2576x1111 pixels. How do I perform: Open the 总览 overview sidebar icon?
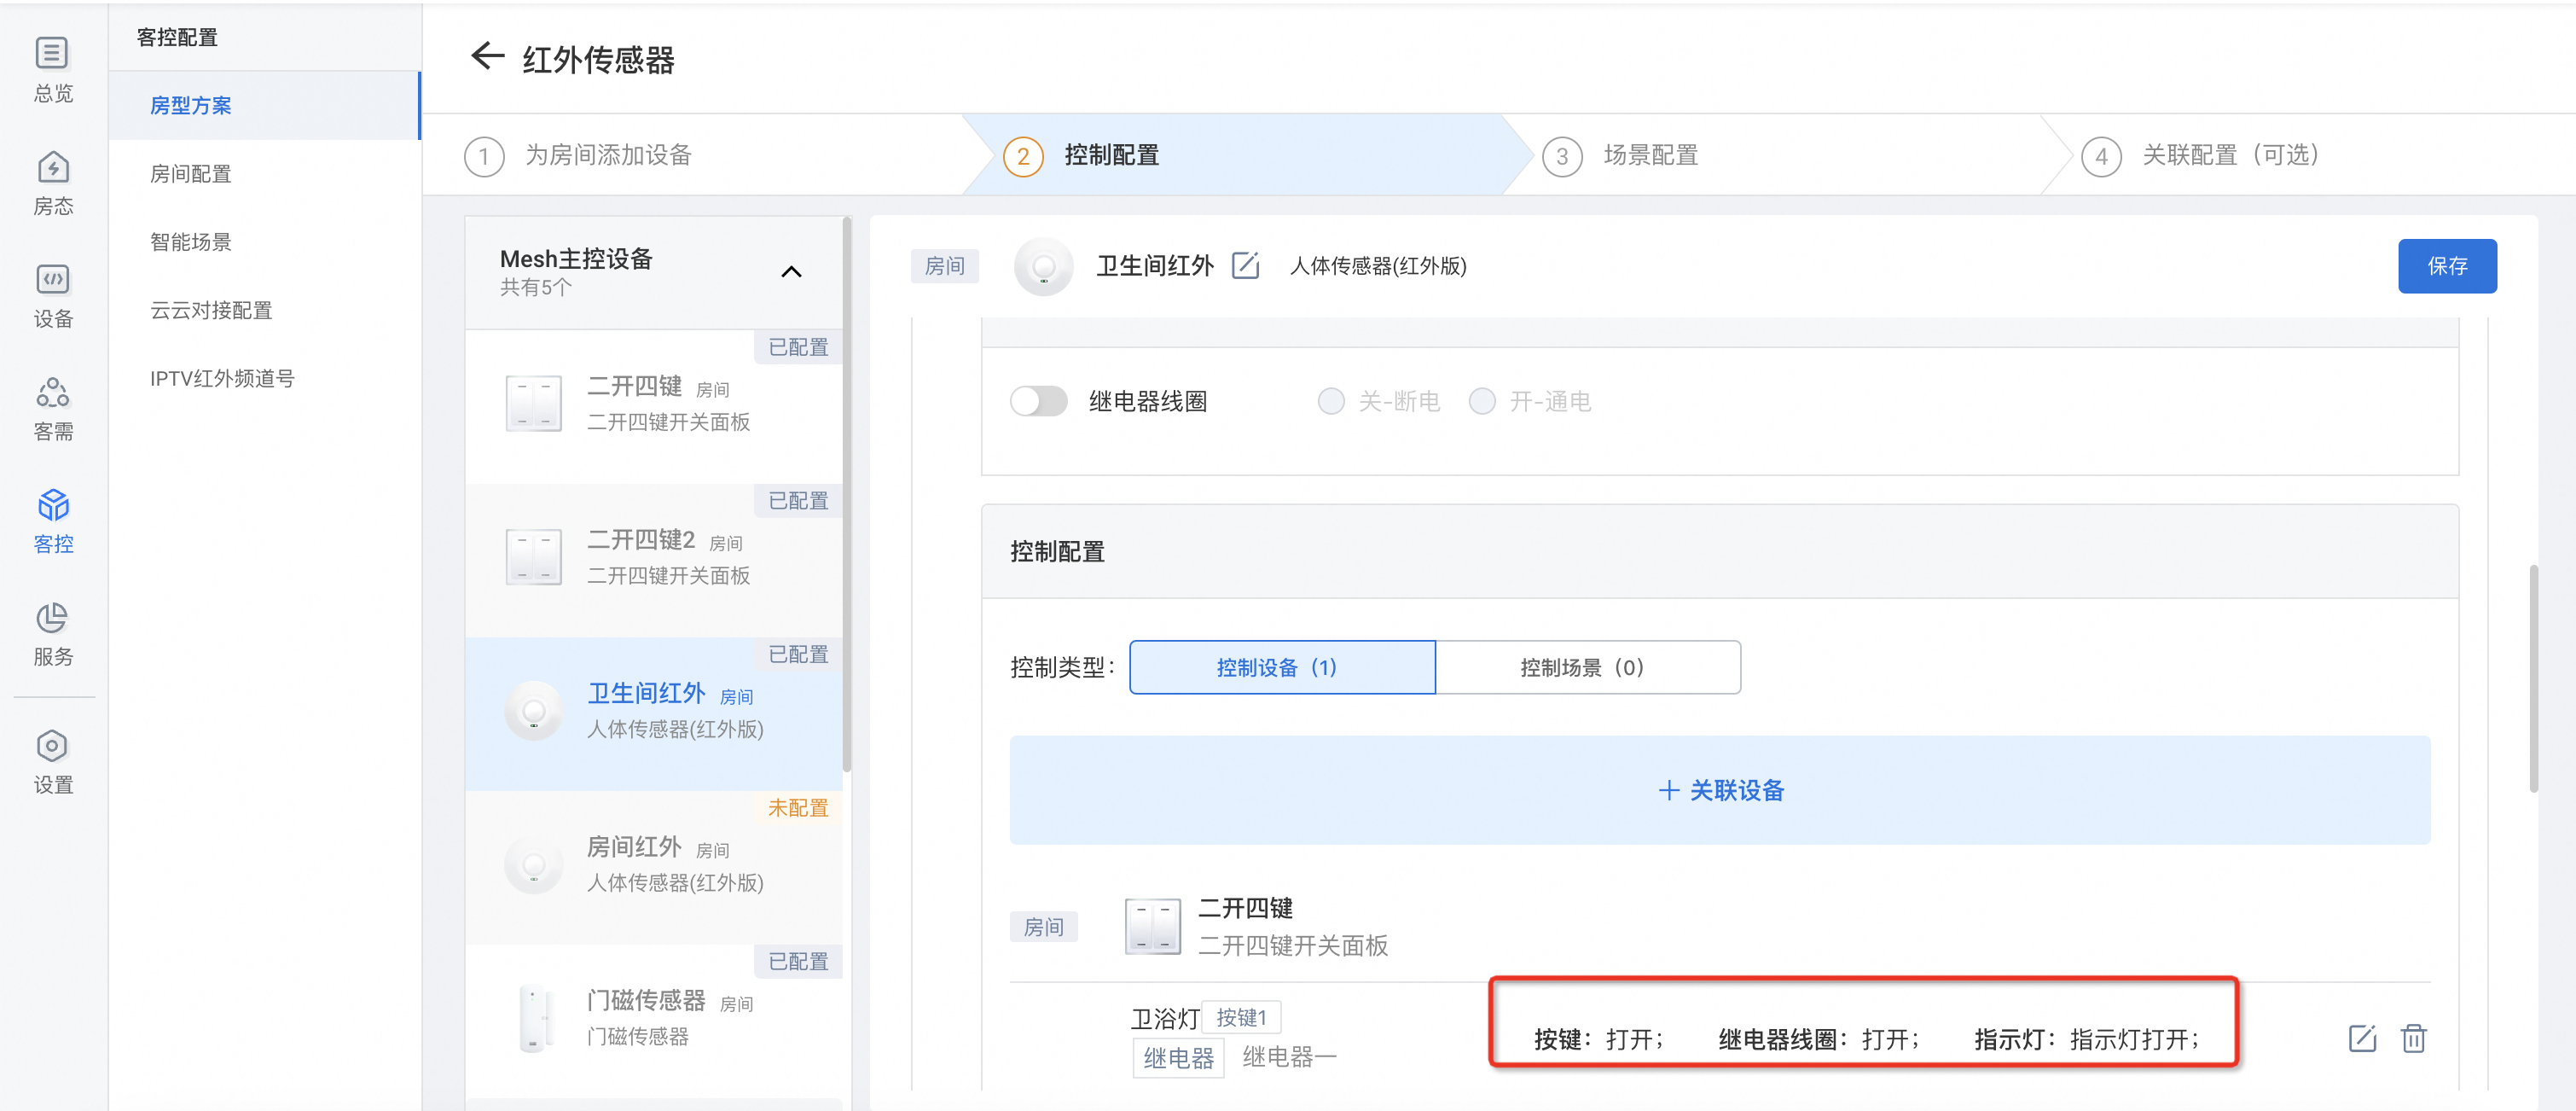[53, 69]
